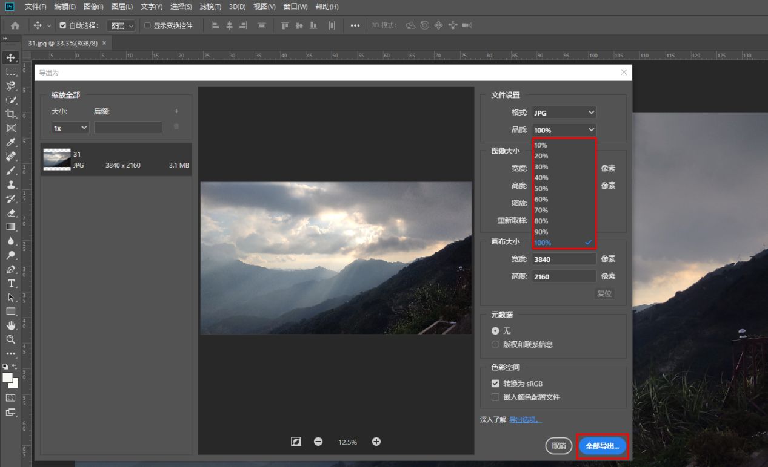The image size is (768, 467).
Task: Expand the Move tool preset arrow in the options bar
Action: [x=49, y=25]
